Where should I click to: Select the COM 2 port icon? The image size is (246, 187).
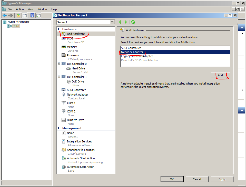(64, 111)
